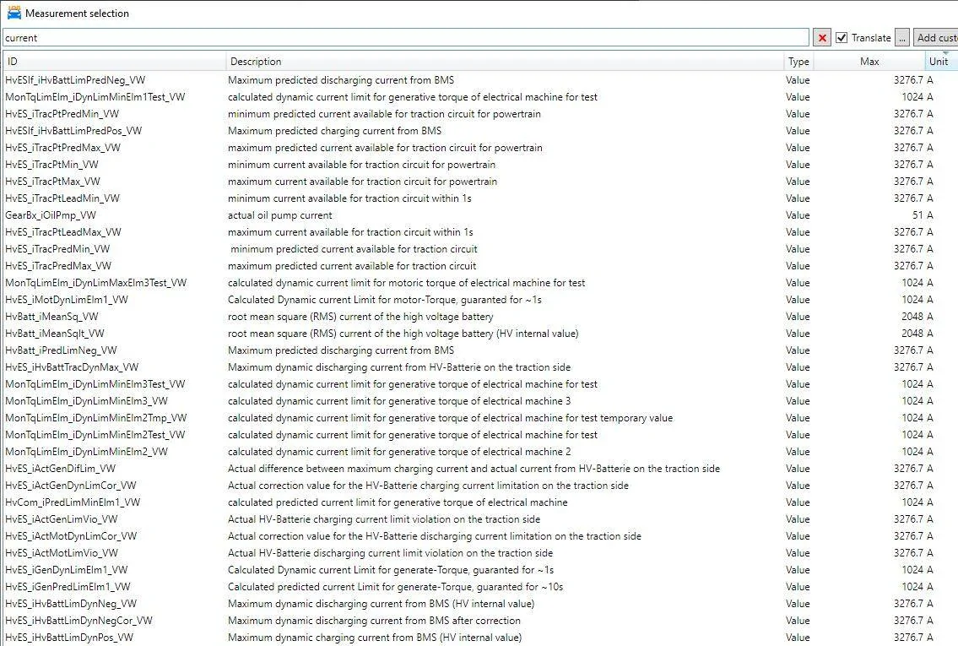
Task: Select row HvES_iActGenDynLimCor_VW
Action: pyautogui.click(x=479, y=486)
